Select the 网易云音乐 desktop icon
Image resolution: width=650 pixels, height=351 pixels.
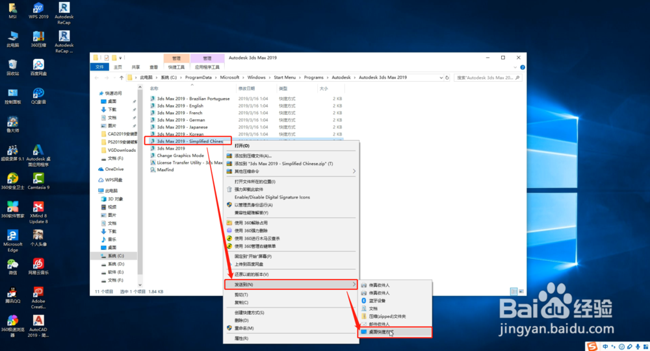pos(38,267)
